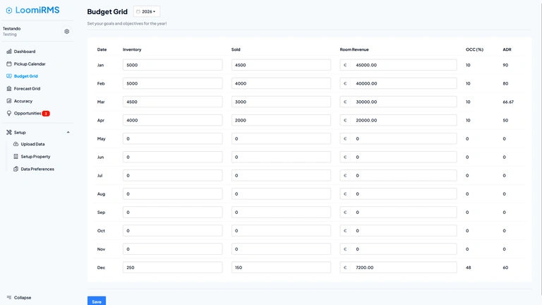Screen dimensions: 542x305
Task: Go to Dashboard page
Action: pos(25,52)
